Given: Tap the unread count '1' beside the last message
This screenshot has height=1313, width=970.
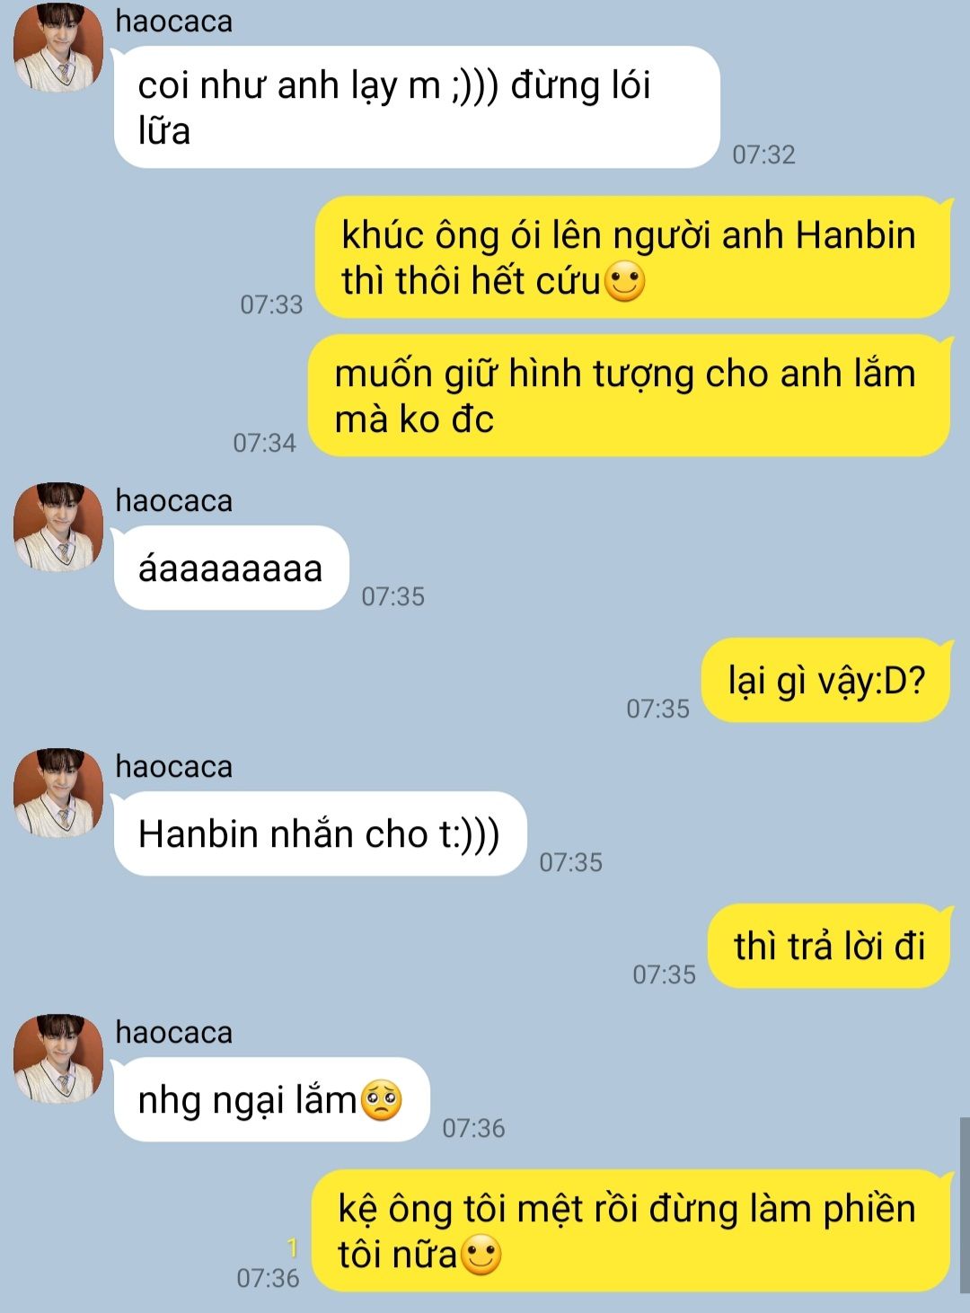Looking at the screenshot, I should coord(292,1247).
